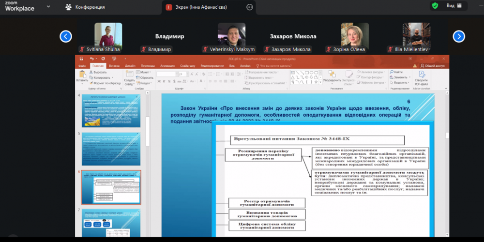Switch to the Анимация ribbon tab
The height and width of the screenshot is (242, 484).
[167, 65]
